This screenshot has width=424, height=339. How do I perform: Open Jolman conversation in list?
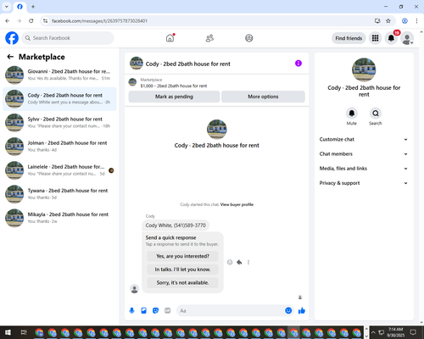coord(59,147)
